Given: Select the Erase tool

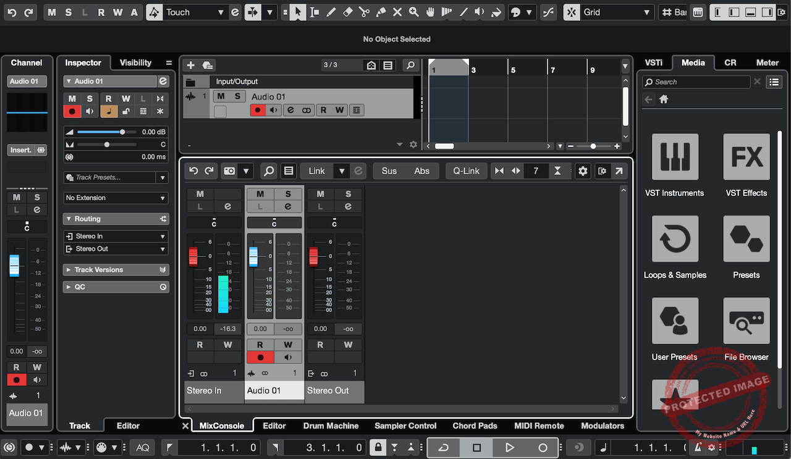Looking at the screenshot, I should coord(348,12).
